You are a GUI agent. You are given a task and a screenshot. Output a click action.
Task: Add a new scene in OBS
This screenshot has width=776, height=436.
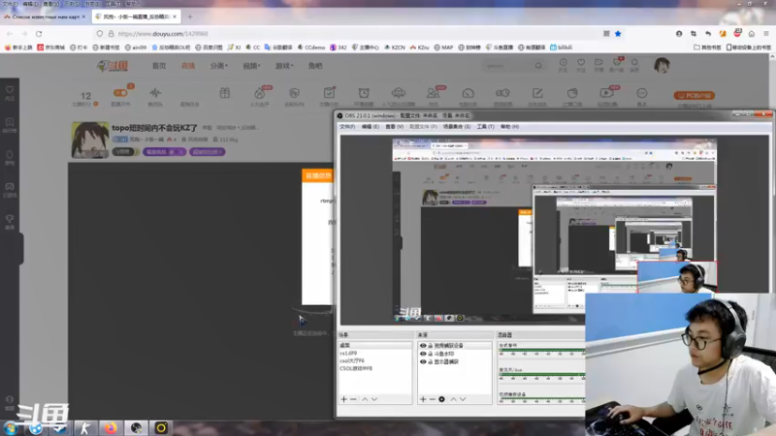(344, 399)
